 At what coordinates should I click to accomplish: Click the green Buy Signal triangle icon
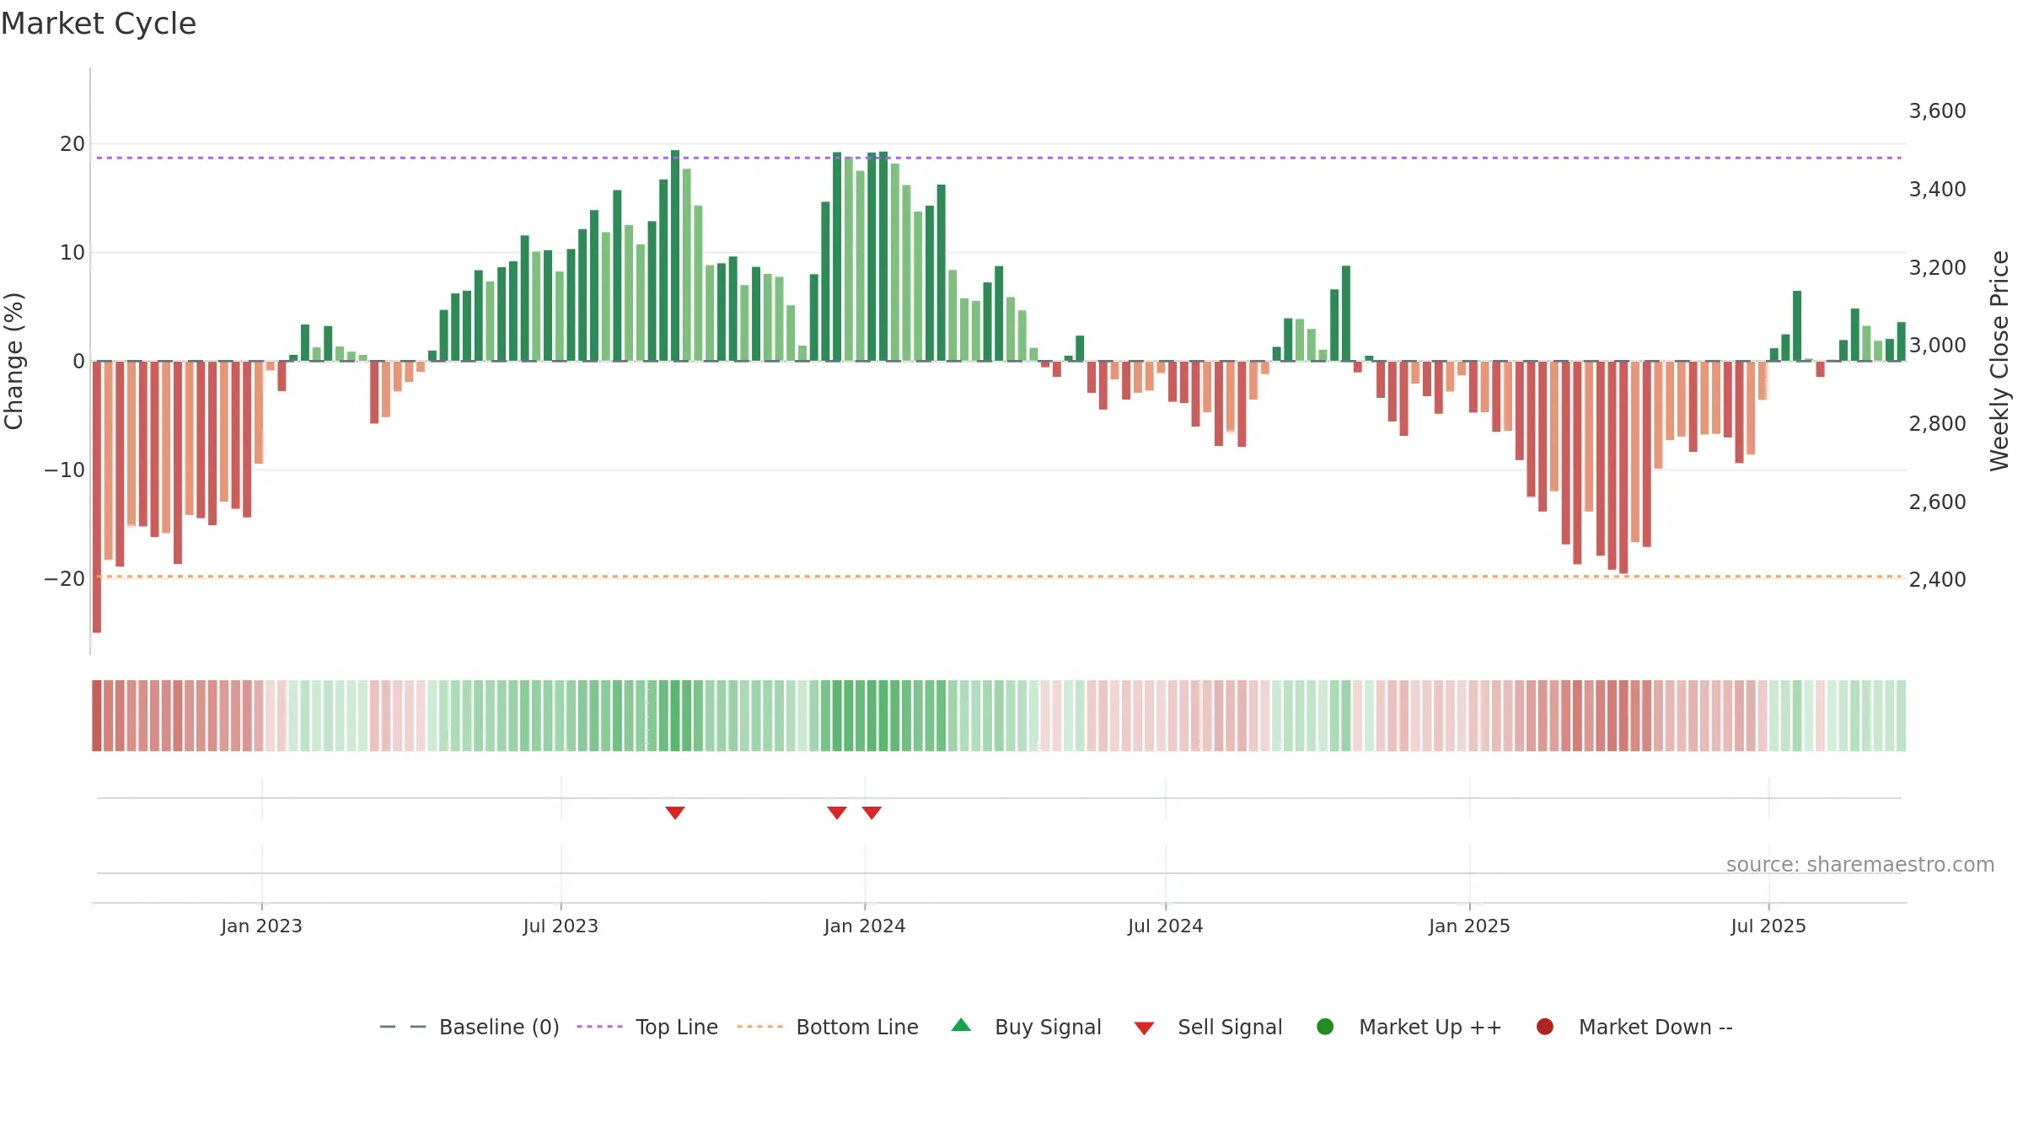tap(961, 1026)
